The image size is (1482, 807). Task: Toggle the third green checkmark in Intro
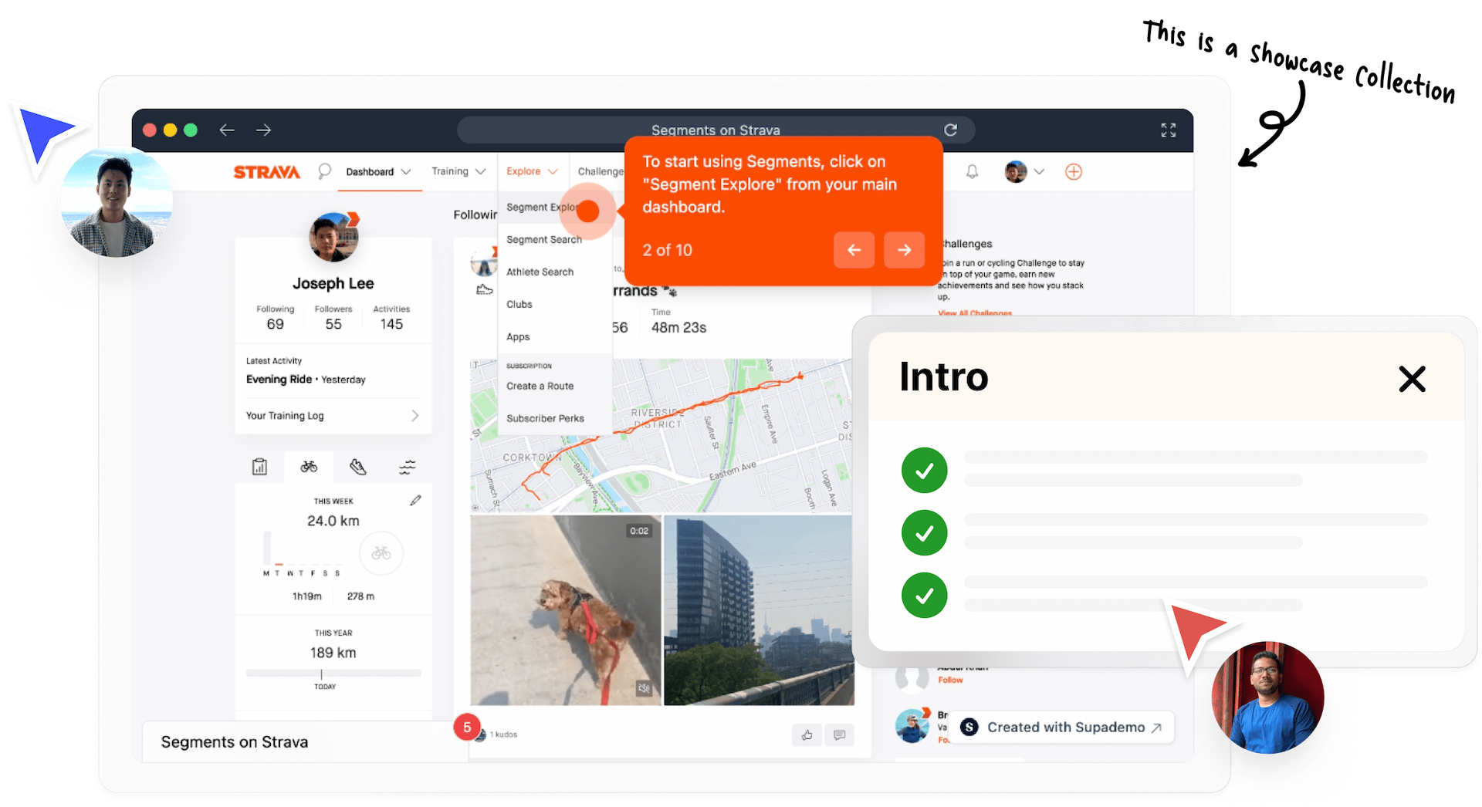tap(924, 595)
